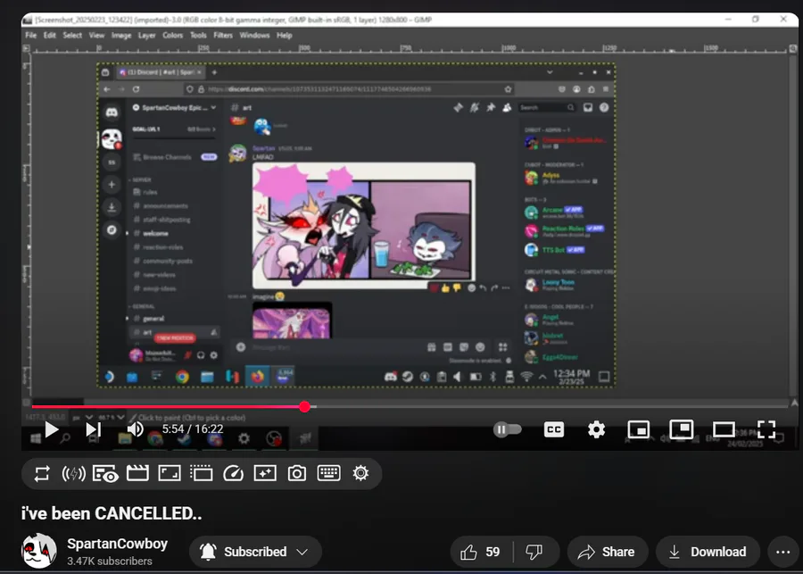Open video filters sparkle icon
The width and height of the screenshot is (803, 574).
[265, 473]
